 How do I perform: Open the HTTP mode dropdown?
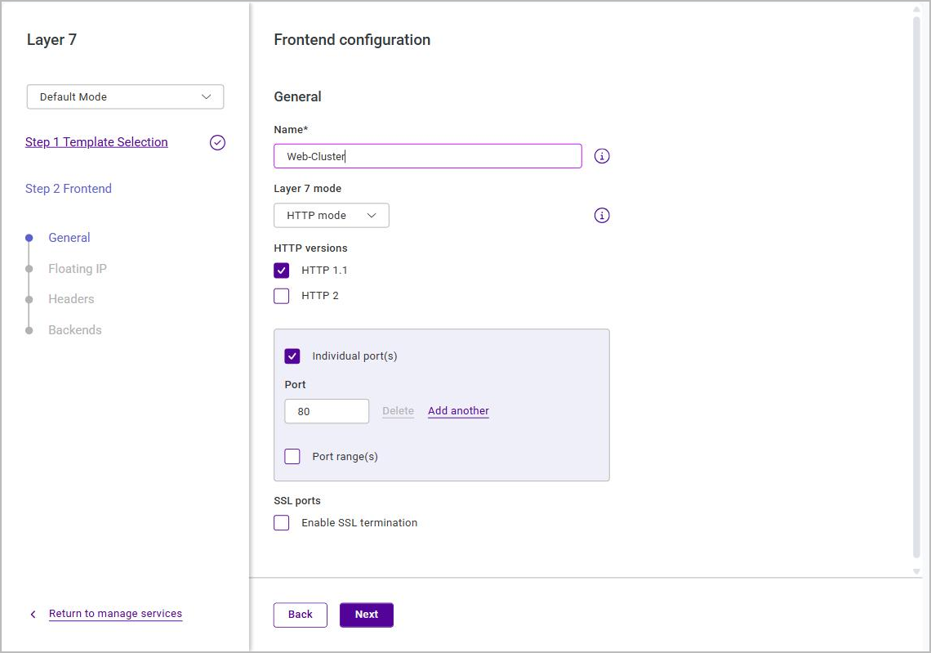332,215
